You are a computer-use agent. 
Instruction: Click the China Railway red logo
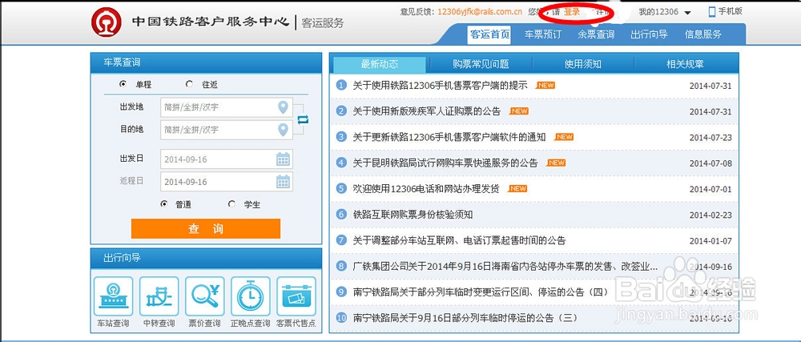point(107,22)
